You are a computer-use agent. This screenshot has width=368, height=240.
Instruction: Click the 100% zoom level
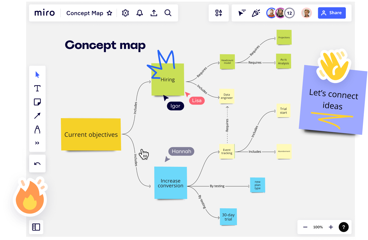point(318,227)
